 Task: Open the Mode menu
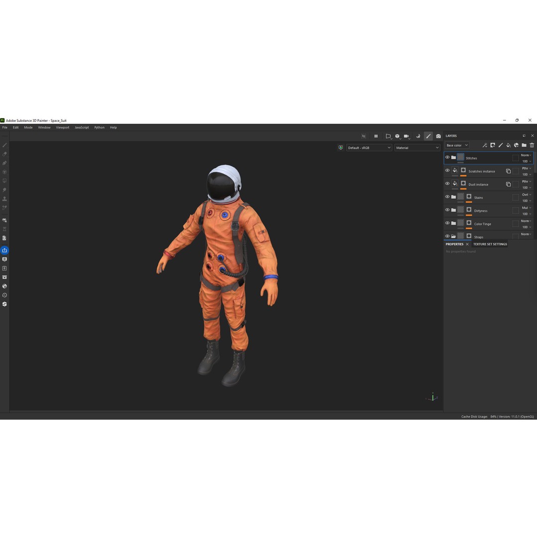(x=28, y=127)
